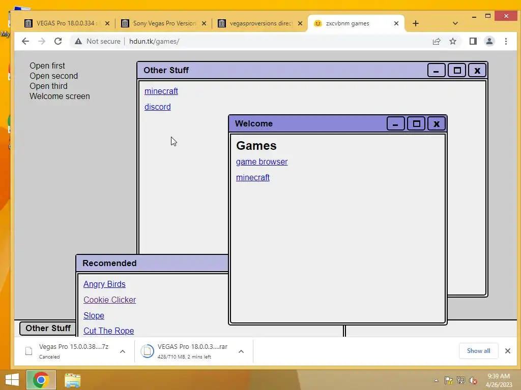Click Chrome icon in the Windows taskbar
This screenshot has width=521, height=390.
pyautogui.click(x=41, y=380)
